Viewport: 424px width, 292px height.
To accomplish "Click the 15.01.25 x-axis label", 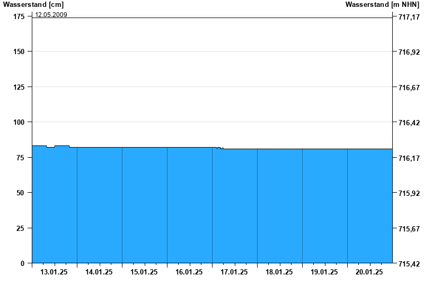I will [144, 272].
